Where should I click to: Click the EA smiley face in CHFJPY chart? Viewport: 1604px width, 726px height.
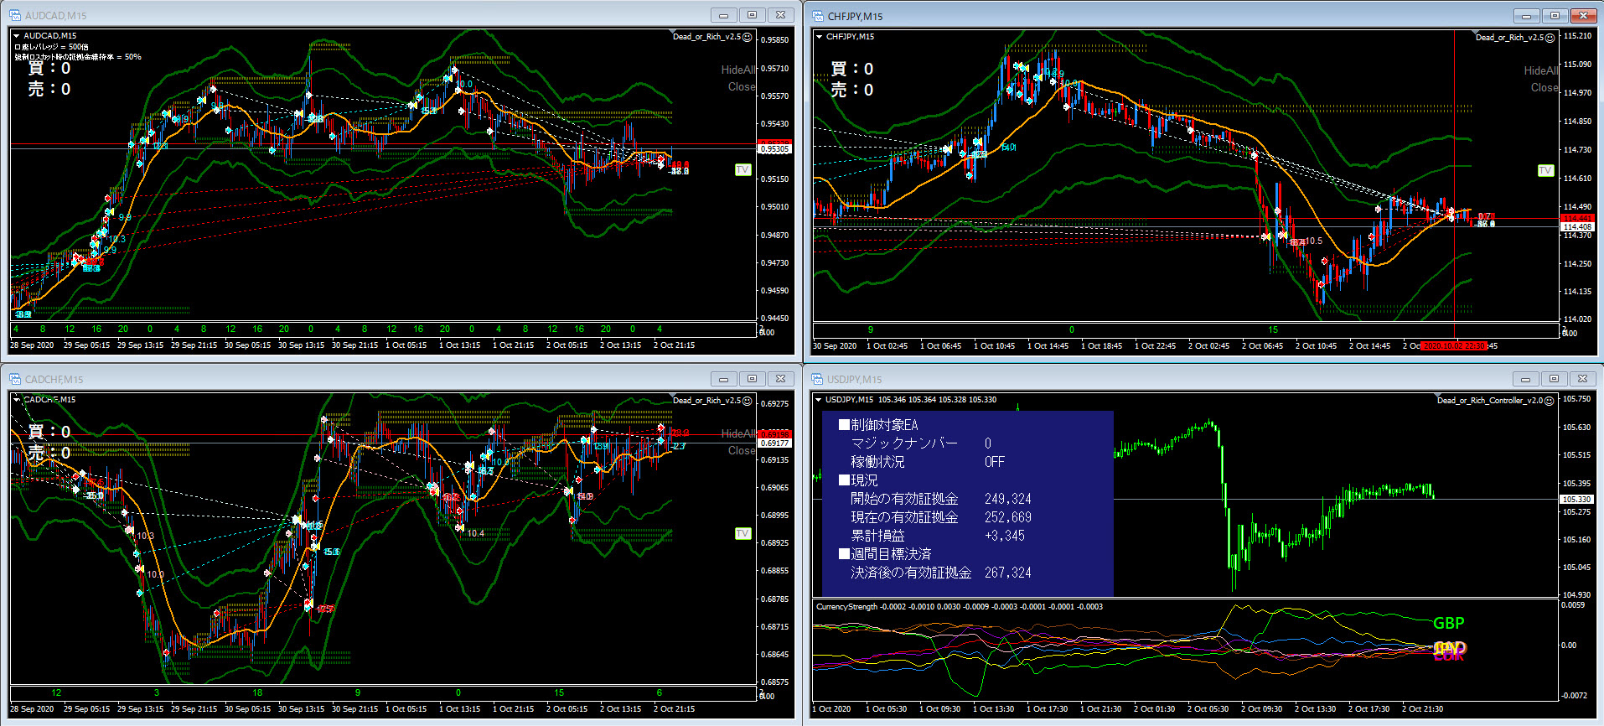coord(1550,38)
